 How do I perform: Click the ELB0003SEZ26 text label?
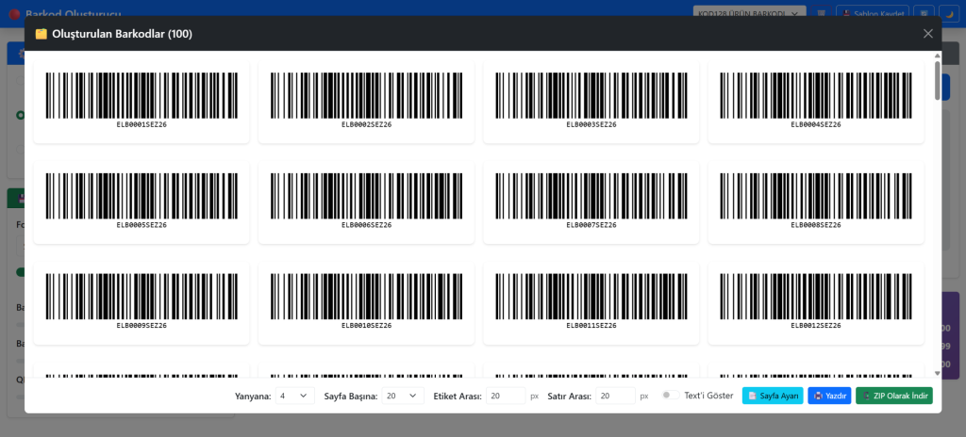[591, 124]
